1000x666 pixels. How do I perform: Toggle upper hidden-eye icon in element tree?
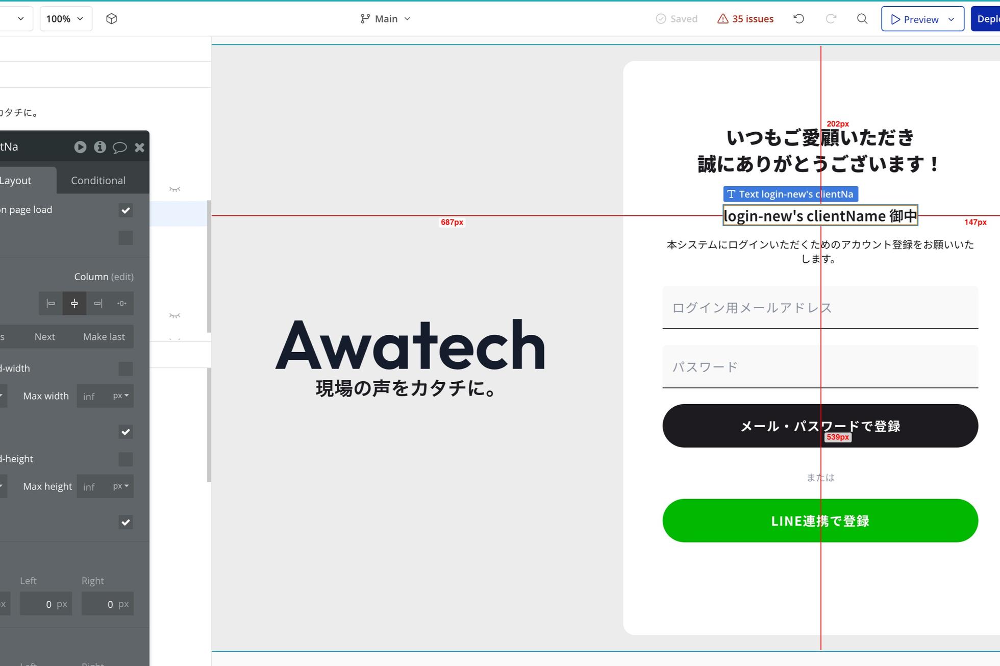[x=174, y=189]
